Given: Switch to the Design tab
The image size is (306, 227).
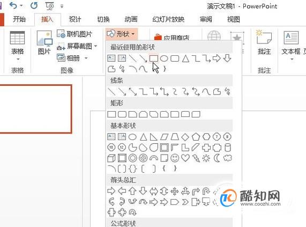Looking at the screenshot, I should click(x=75, y=19).
